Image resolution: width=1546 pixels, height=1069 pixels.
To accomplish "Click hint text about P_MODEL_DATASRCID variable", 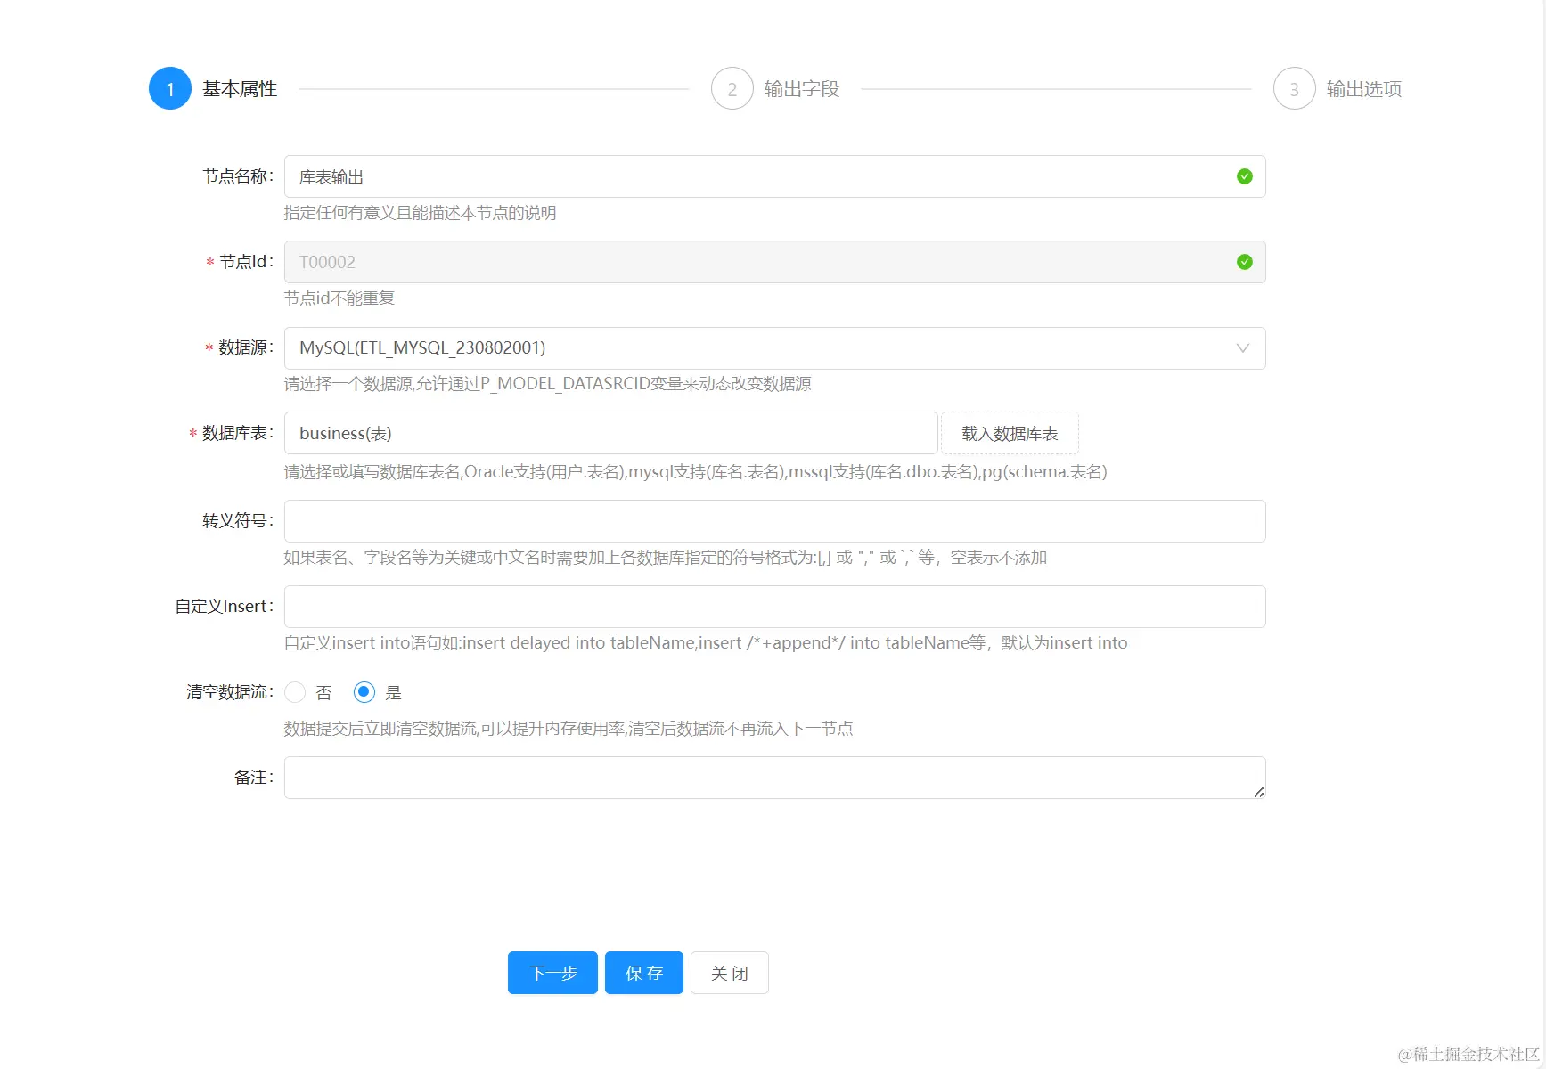I will tap(547, 384).
